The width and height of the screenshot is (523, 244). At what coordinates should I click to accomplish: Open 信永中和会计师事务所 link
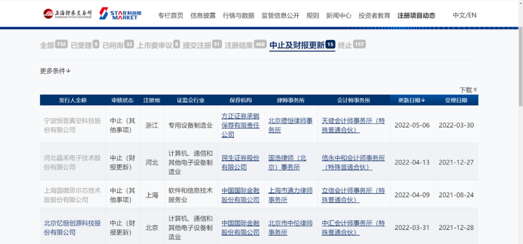(x=353, y=162)
